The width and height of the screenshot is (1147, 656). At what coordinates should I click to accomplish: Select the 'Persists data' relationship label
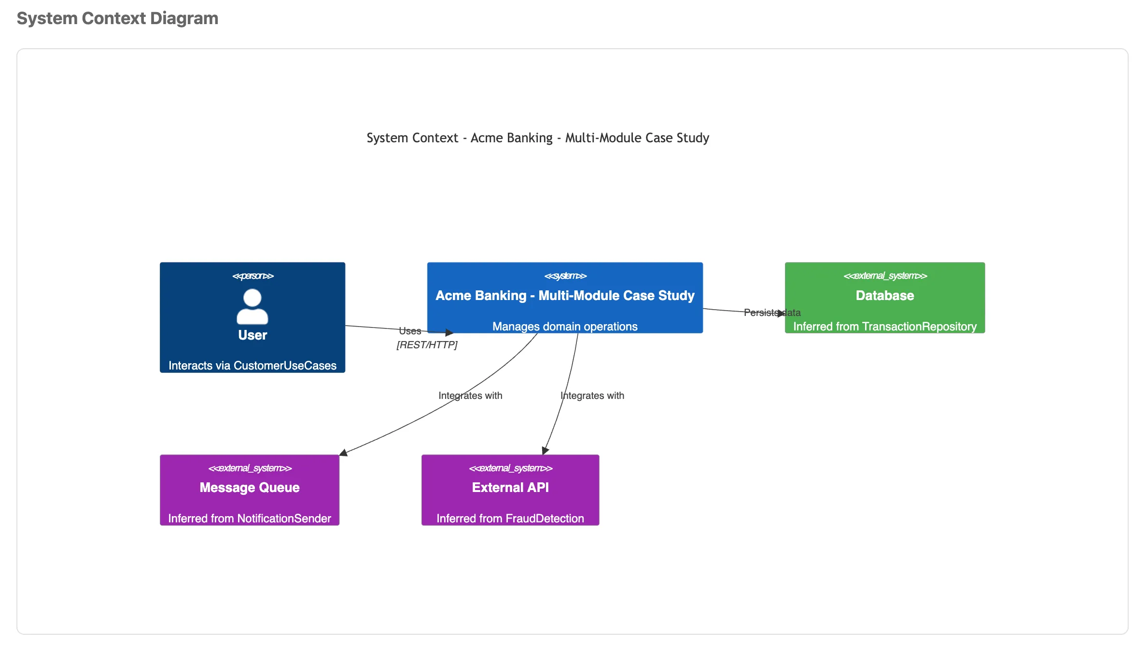771,313
